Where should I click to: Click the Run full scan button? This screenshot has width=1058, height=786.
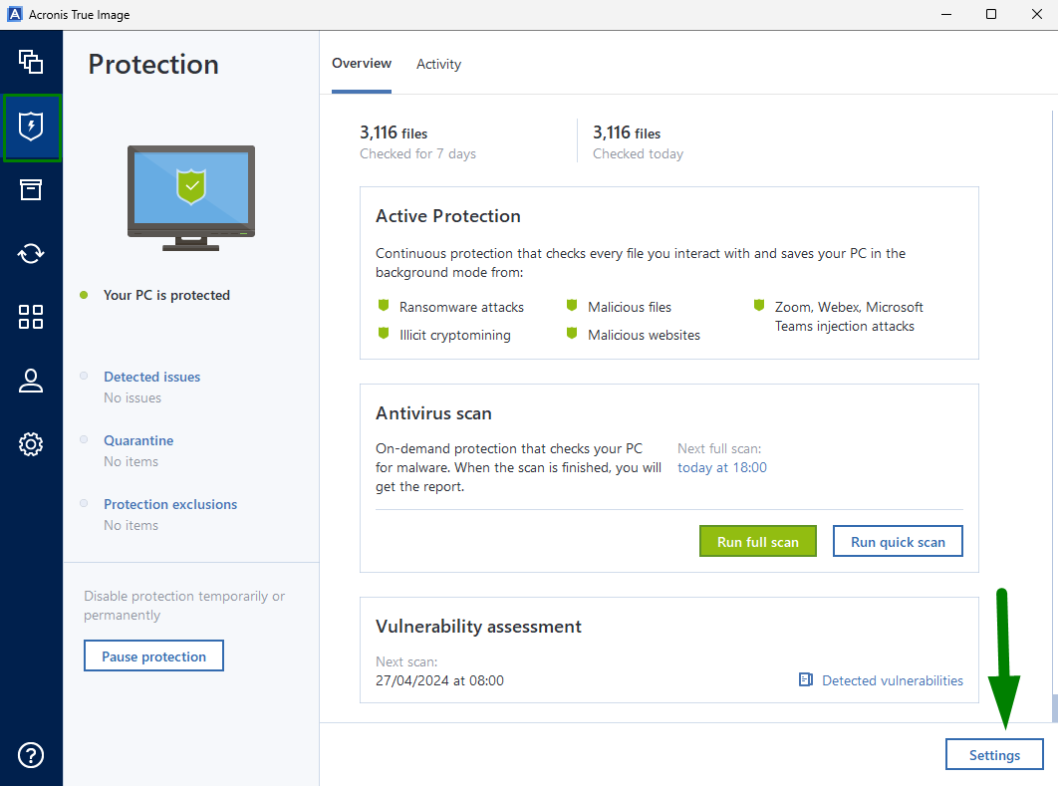(757, 542)
